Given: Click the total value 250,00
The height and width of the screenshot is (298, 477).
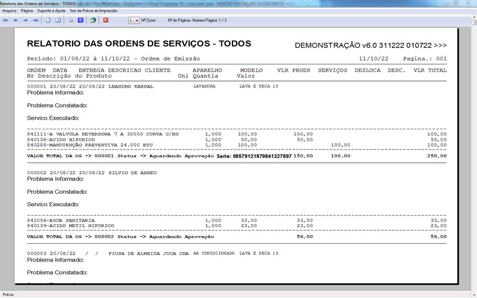Looking at the screenshot, I should (x=437, y=156).
